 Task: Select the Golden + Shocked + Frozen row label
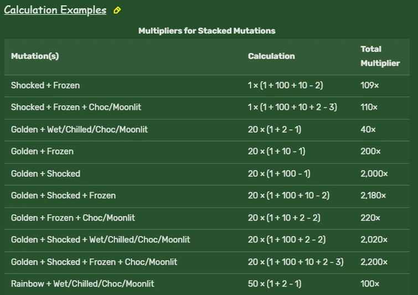click(x=63, y=196)
